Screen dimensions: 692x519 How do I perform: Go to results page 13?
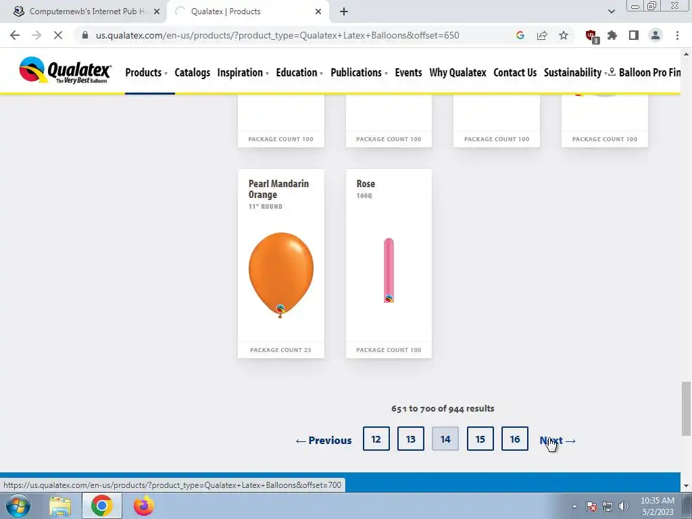[x=410, y=439]
